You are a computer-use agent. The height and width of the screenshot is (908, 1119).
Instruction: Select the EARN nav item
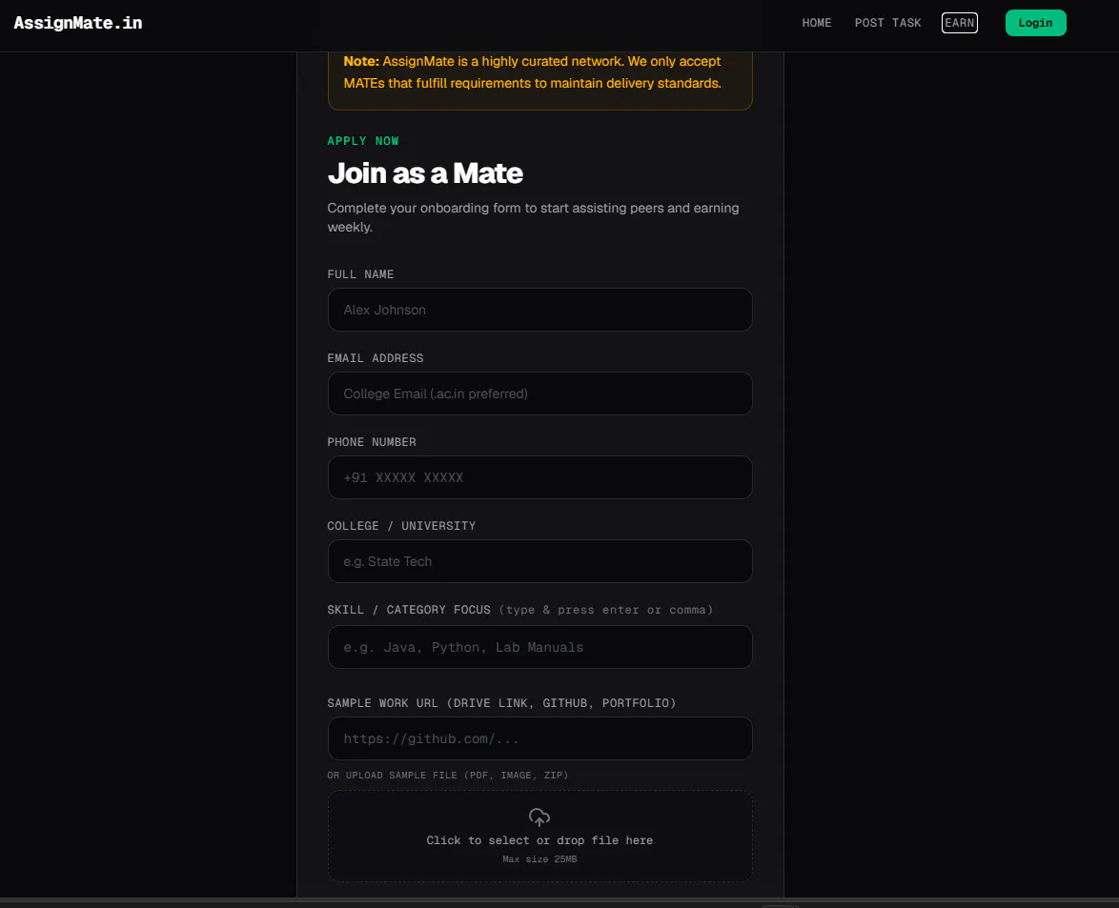959,23
